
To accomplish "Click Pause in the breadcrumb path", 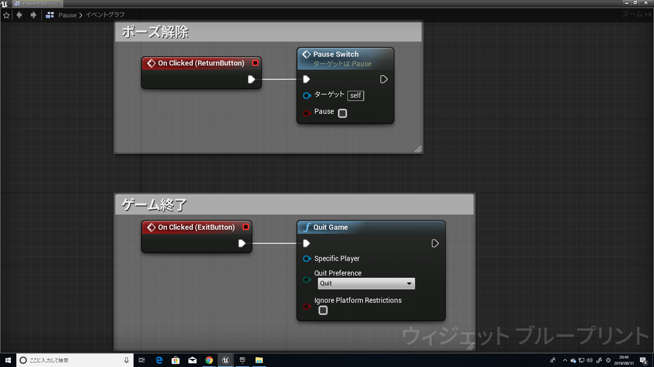I will click(x=67, y=15).
